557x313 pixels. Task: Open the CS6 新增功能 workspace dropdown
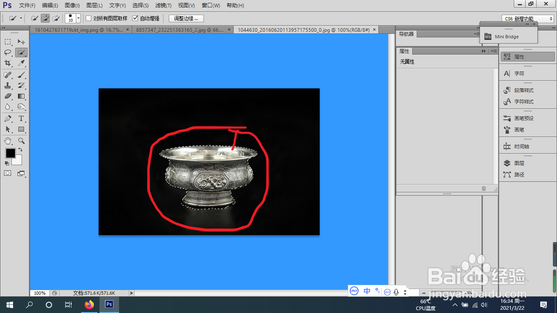528,19
